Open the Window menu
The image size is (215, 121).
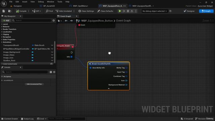coord(50,2)
